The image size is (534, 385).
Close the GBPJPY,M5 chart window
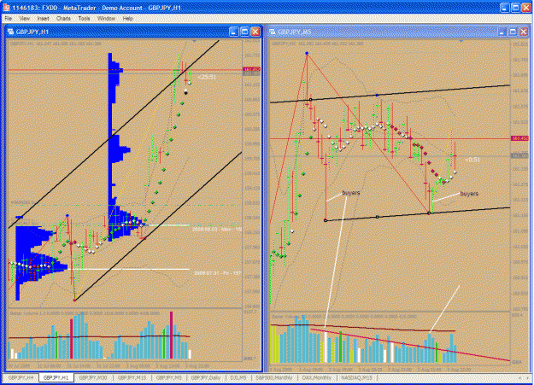tap(524, 32)
